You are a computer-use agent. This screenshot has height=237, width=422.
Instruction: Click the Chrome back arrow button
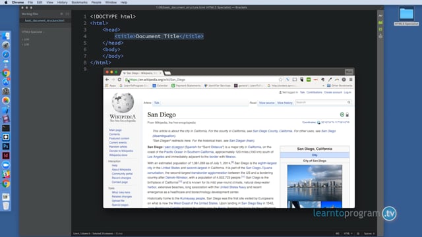click(x=107, y=80)
